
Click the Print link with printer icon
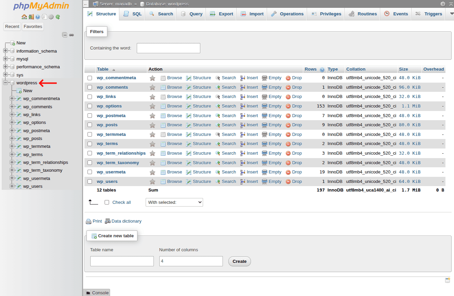click(x=94, y=221)
